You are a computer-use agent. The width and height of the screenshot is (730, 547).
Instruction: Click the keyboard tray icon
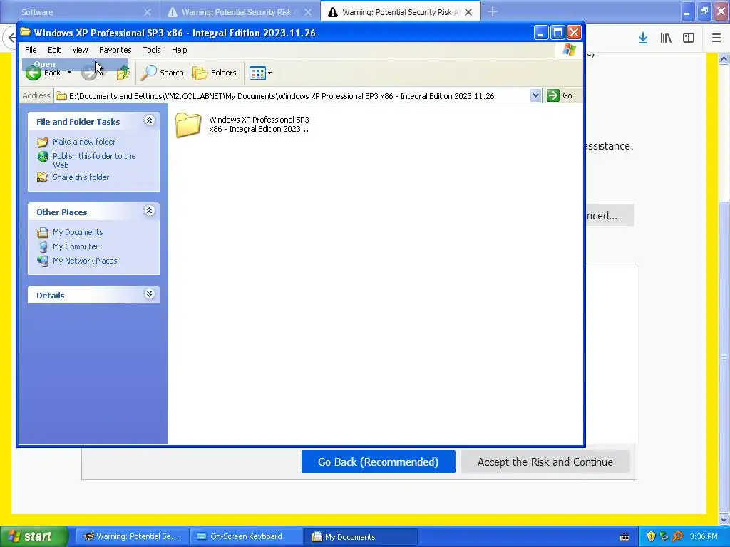624,537
